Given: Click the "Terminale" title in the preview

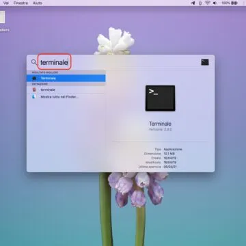Looking at the screenshot, I should coord(160,124).
